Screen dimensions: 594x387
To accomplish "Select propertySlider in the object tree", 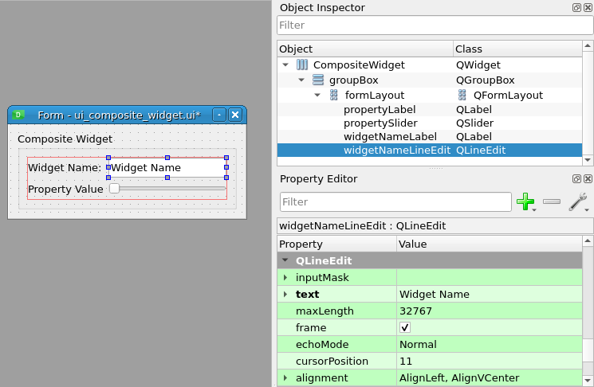I will tap(380, 123).
